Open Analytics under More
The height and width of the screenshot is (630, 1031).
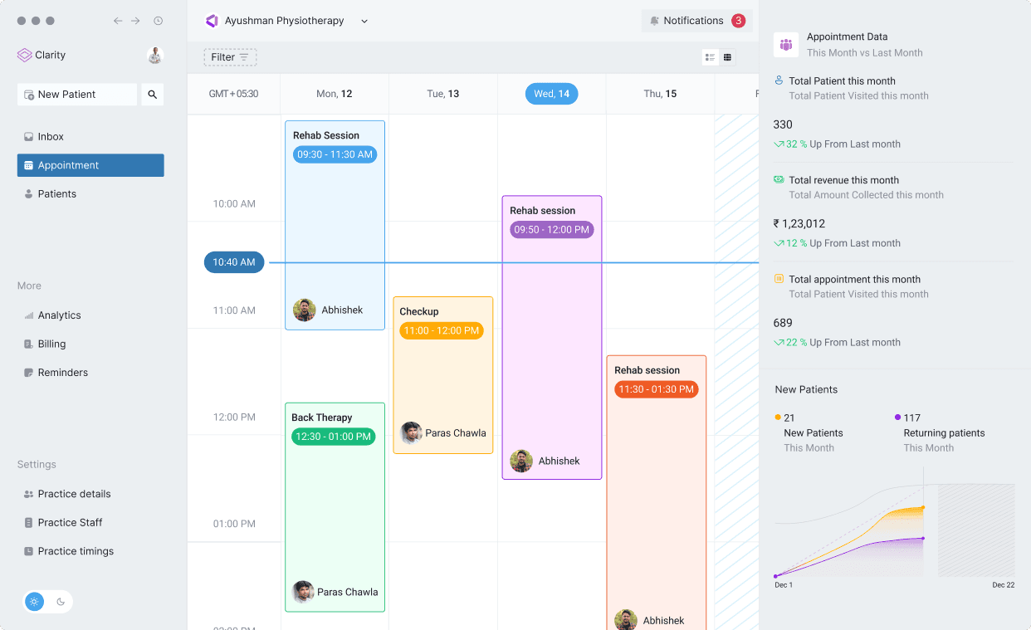pos(60,315)
